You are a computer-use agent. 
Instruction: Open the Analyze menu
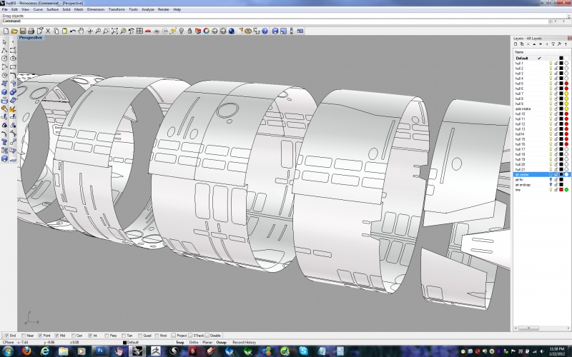(148, 9)
